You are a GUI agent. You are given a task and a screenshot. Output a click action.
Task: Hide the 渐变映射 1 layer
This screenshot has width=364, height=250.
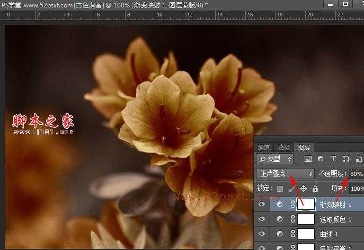coord(262,204)
